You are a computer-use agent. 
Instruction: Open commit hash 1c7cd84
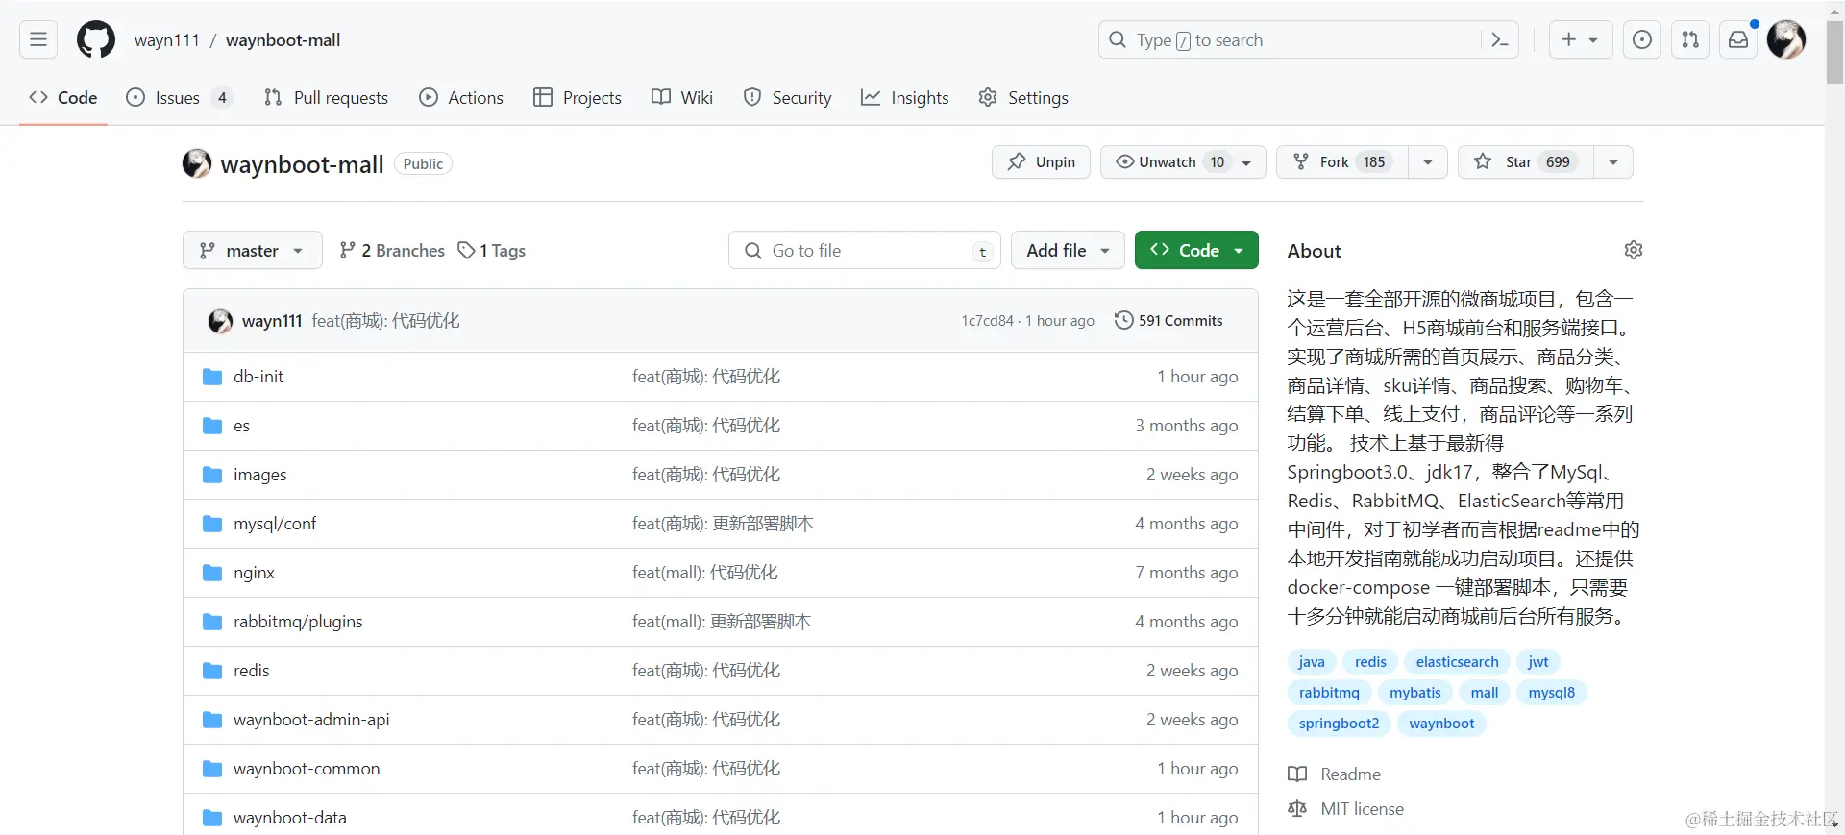coord(987,321)
